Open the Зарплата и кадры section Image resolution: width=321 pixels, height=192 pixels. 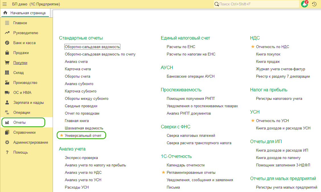pyautogui.click(x=28, y=103)
